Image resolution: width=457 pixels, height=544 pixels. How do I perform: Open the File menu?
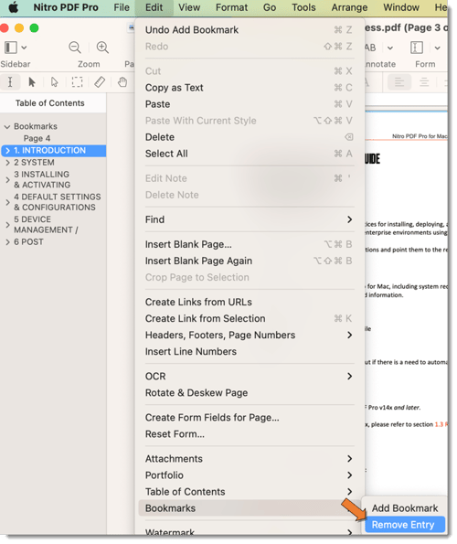pos(122,7)
